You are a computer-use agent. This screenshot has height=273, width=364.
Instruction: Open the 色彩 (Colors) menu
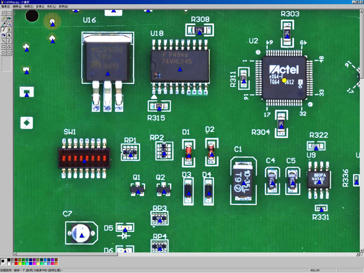tap(51, 6)
